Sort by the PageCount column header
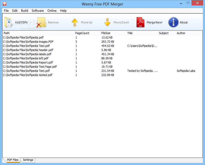The width and height of the screenshot is (205, 165). click(88, 33)
